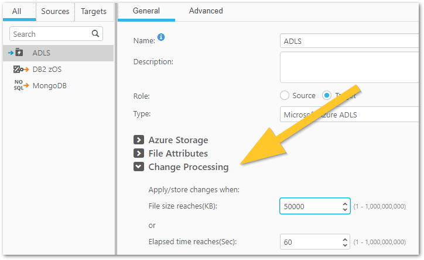Select the Source role radio button
This screenshot has height=260, width=424.
285,95
